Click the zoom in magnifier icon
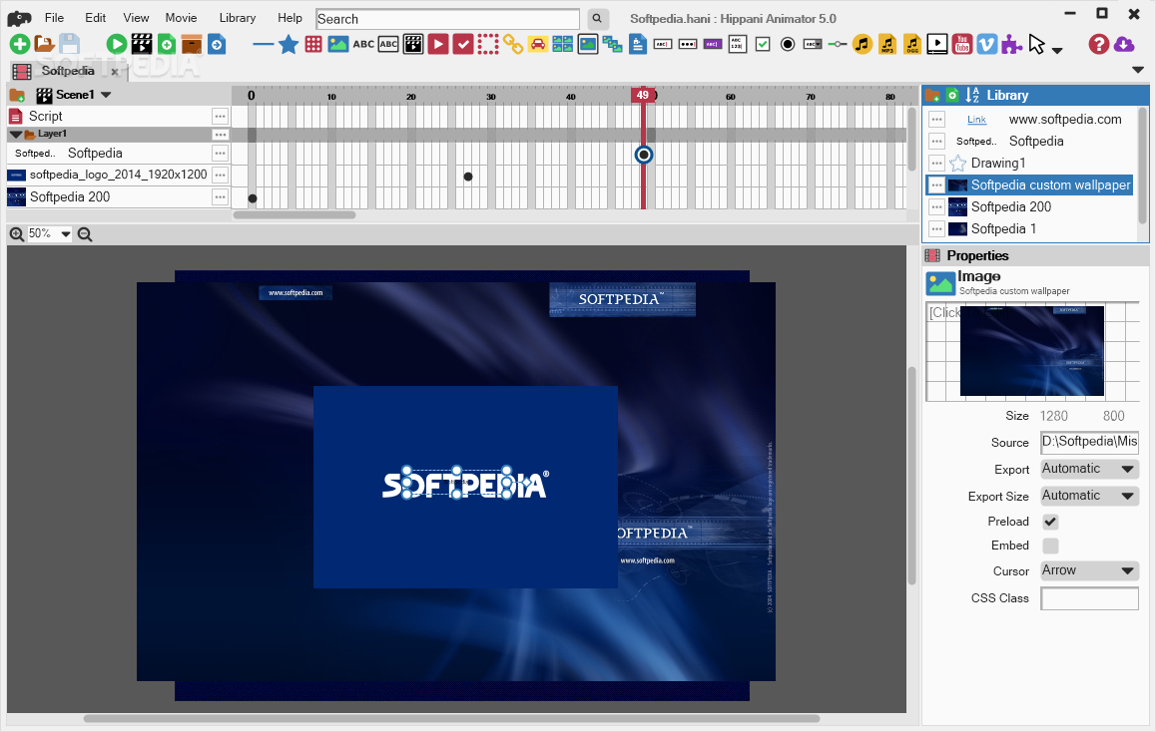 click(x=16, y=234)
